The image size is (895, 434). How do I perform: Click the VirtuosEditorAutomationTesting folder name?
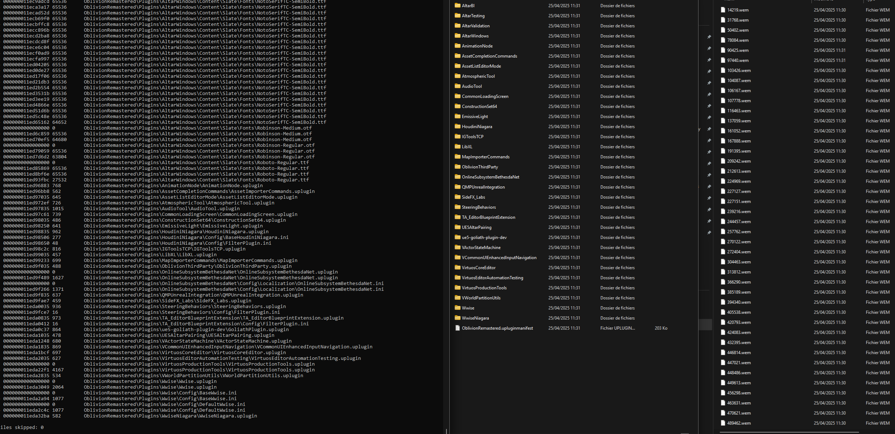point(493,278)
